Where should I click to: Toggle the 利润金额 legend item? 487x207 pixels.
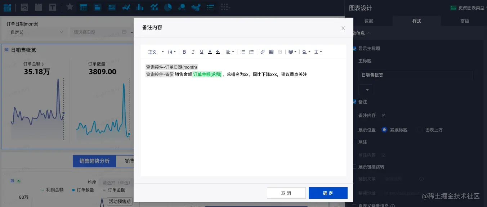pyautogui.click(x=52, y=190)
